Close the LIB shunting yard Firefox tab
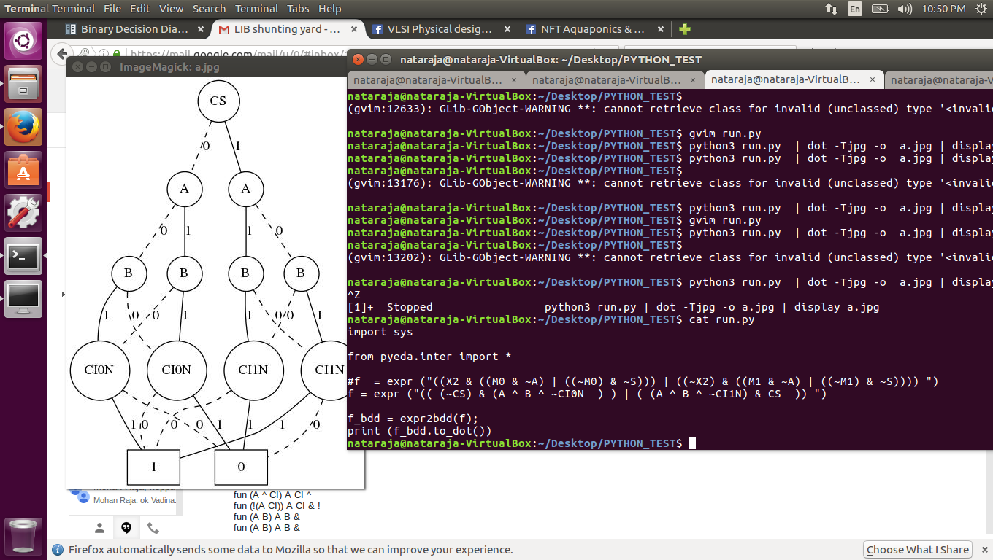993x560 pixels. pos(354,29)
